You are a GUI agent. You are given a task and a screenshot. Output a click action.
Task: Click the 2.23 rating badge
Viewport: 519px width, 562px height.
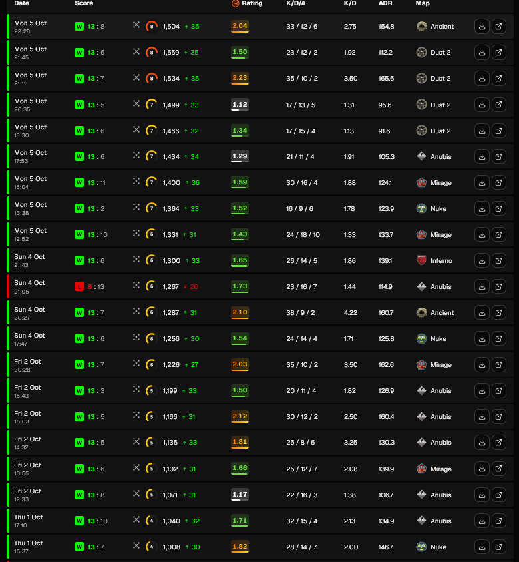240,78
